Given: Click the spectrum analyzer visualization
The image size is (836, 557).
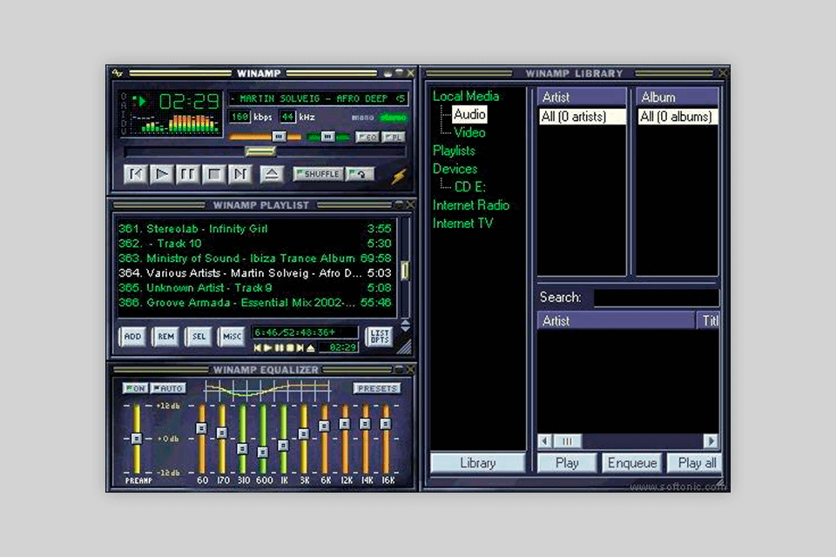Looking at the screenshot, I should click(175, 123).
